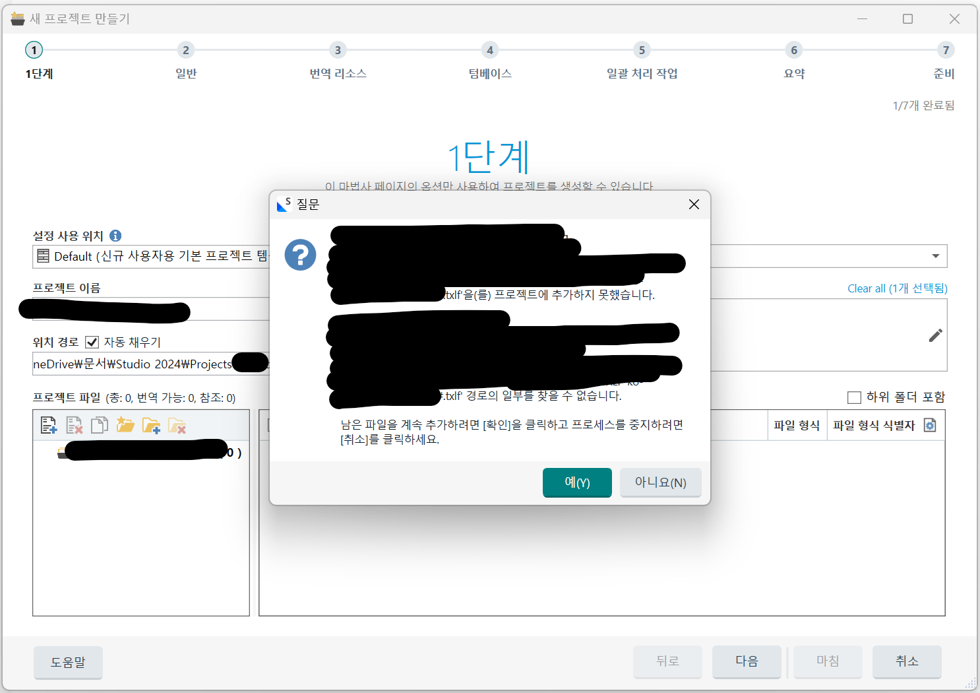Click the Clear all link
Viewport: 980px width, 693px height.
[897, 288]
